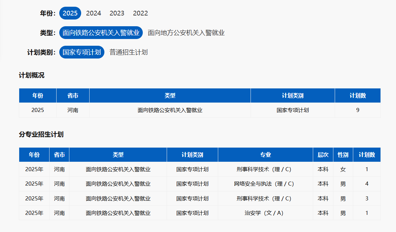396x232 pixels.
Task: Choose 面向地方公安机关入警就业 type filter
Action: (x=186, y=33)
